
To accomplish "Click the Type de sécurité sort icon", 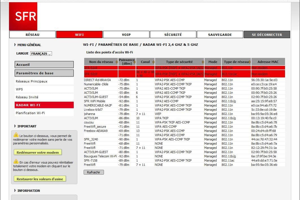I will click(202, 62).
